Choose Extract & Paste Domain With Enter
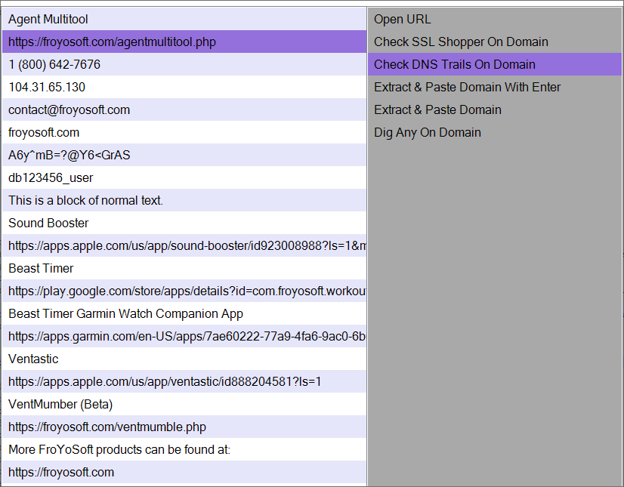Screen dimensions: 624x487 point(495,87)
